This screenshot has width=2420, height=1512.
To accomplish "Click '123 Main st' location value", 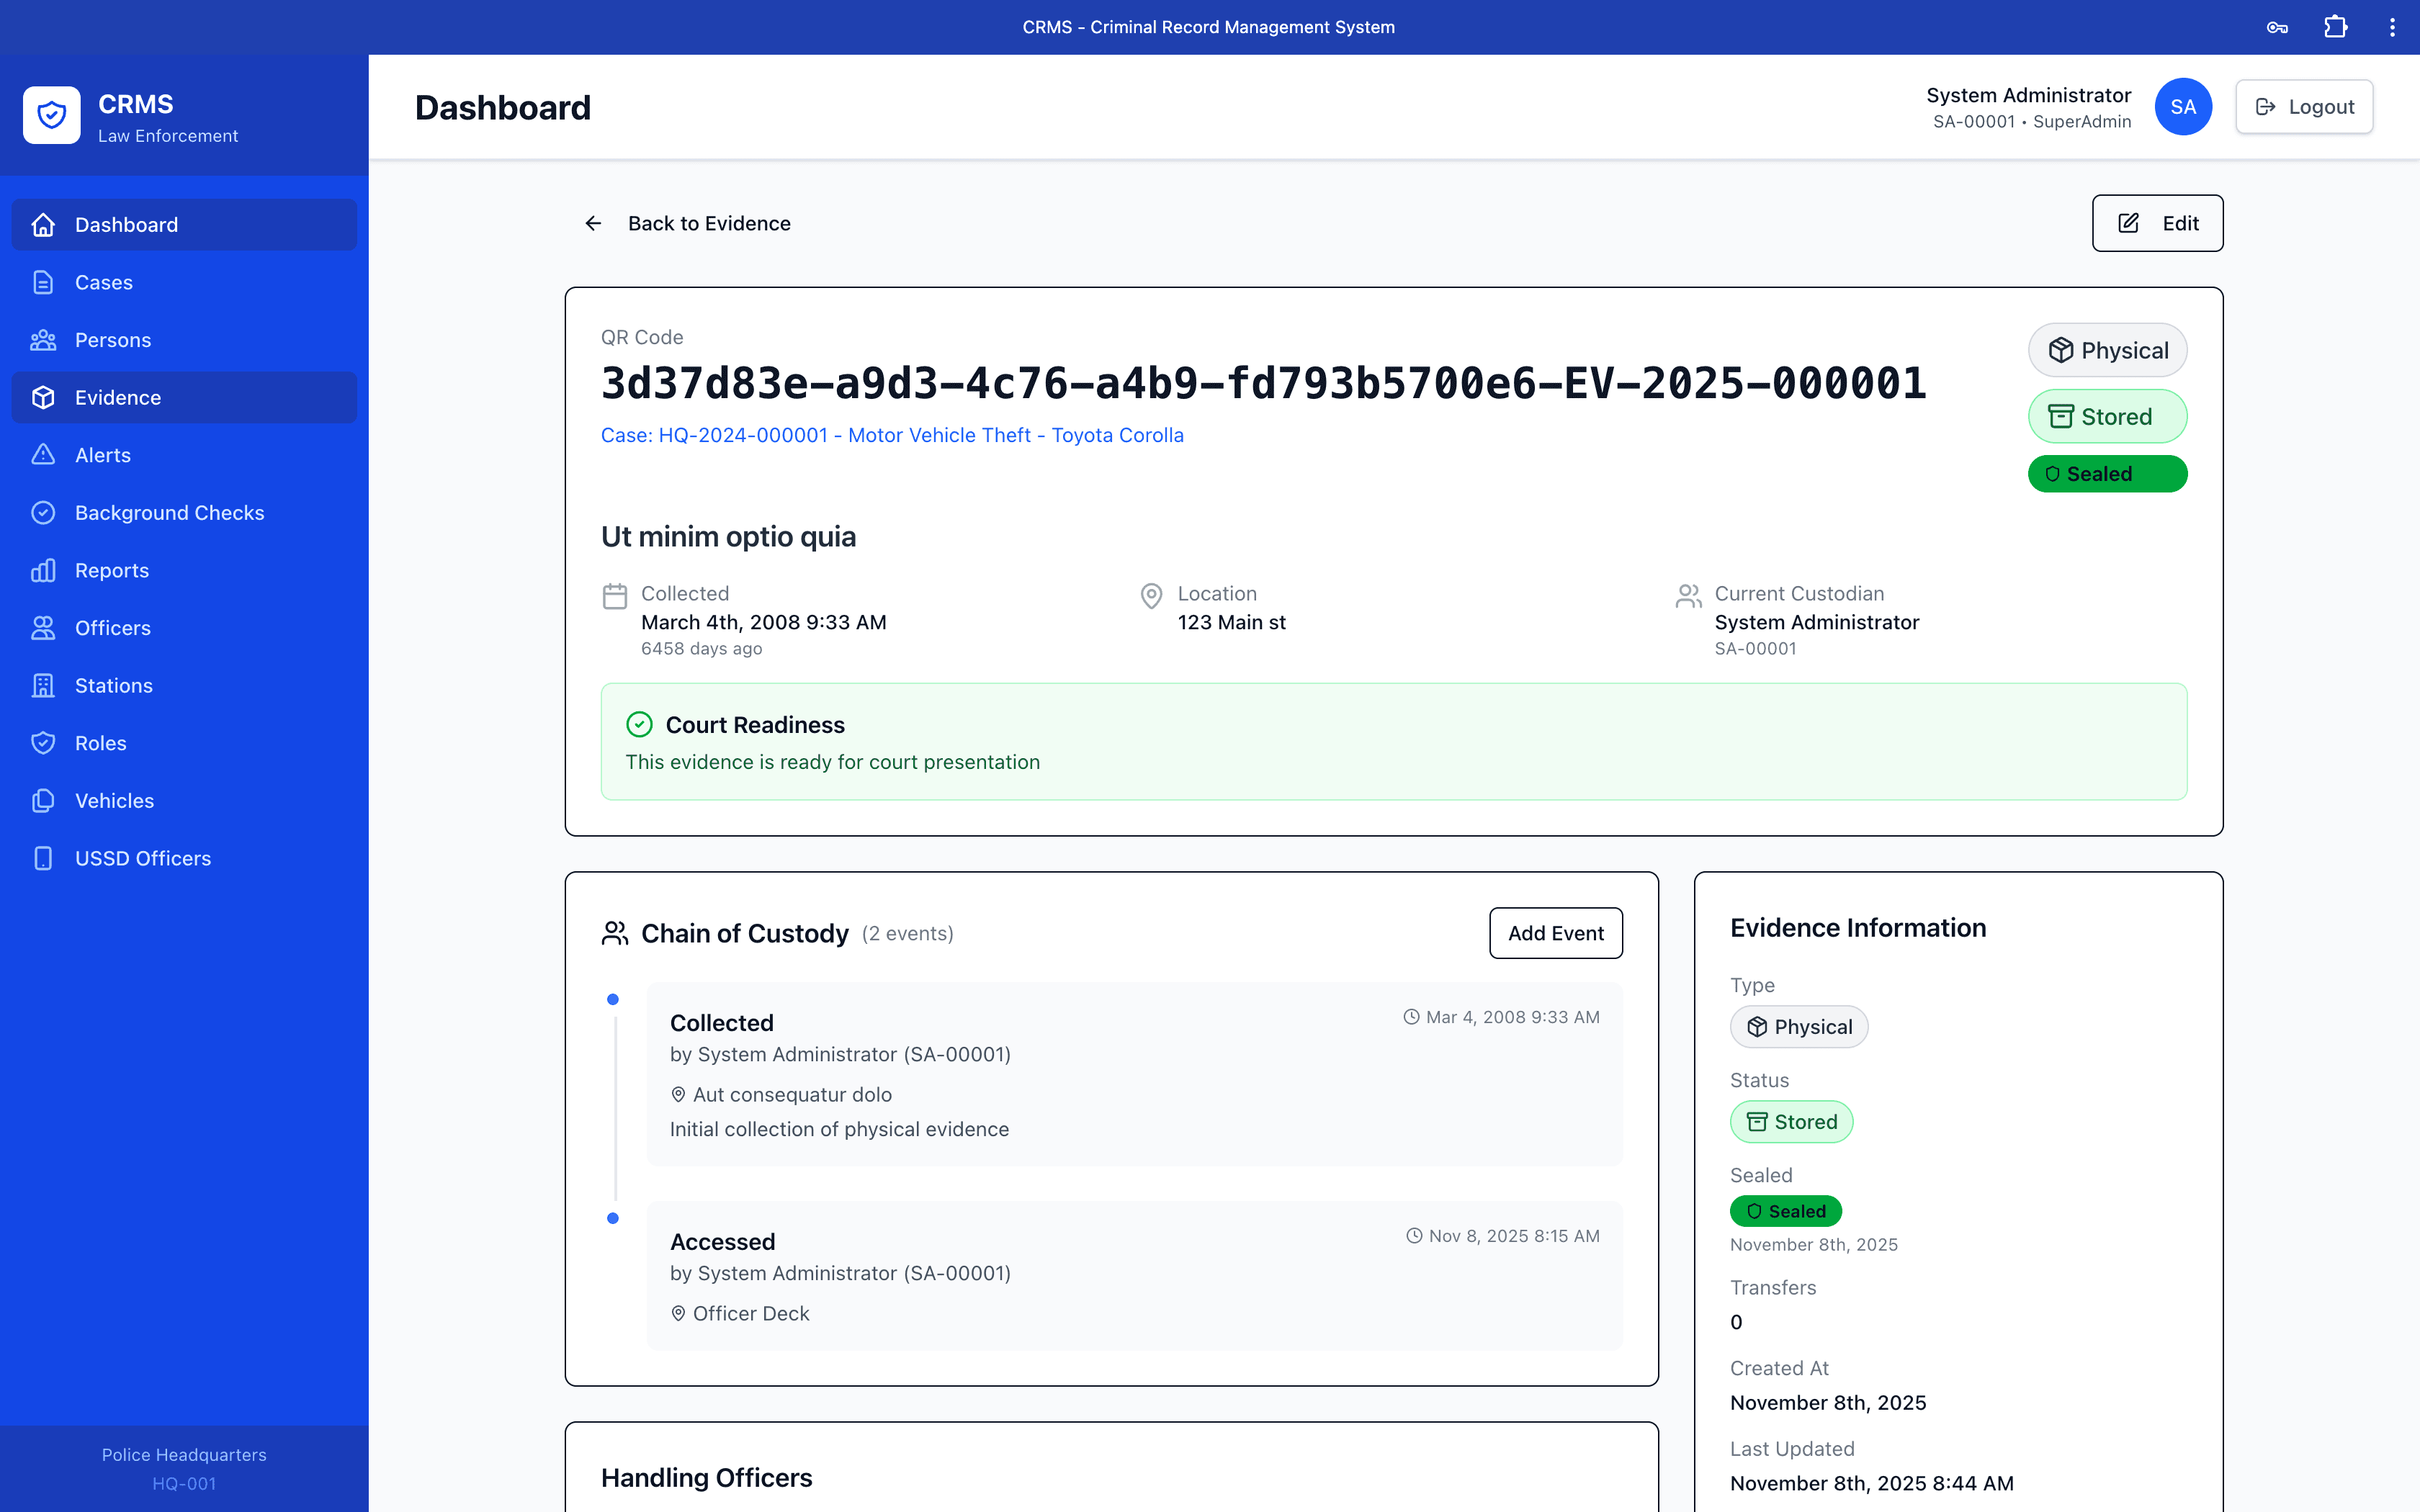I will click(x=1231, y=622).
